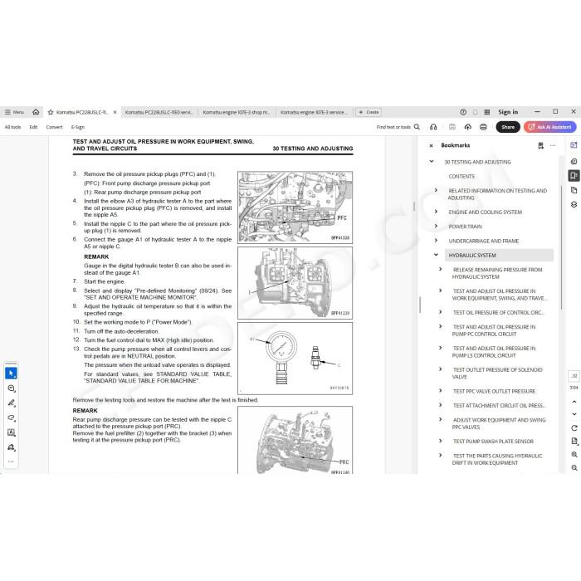581x581 pixels.
Task: Open TEST ATTACHMENT CIRCUIT OIL PRESS bookmark
Action: click(x=499, y=406)
